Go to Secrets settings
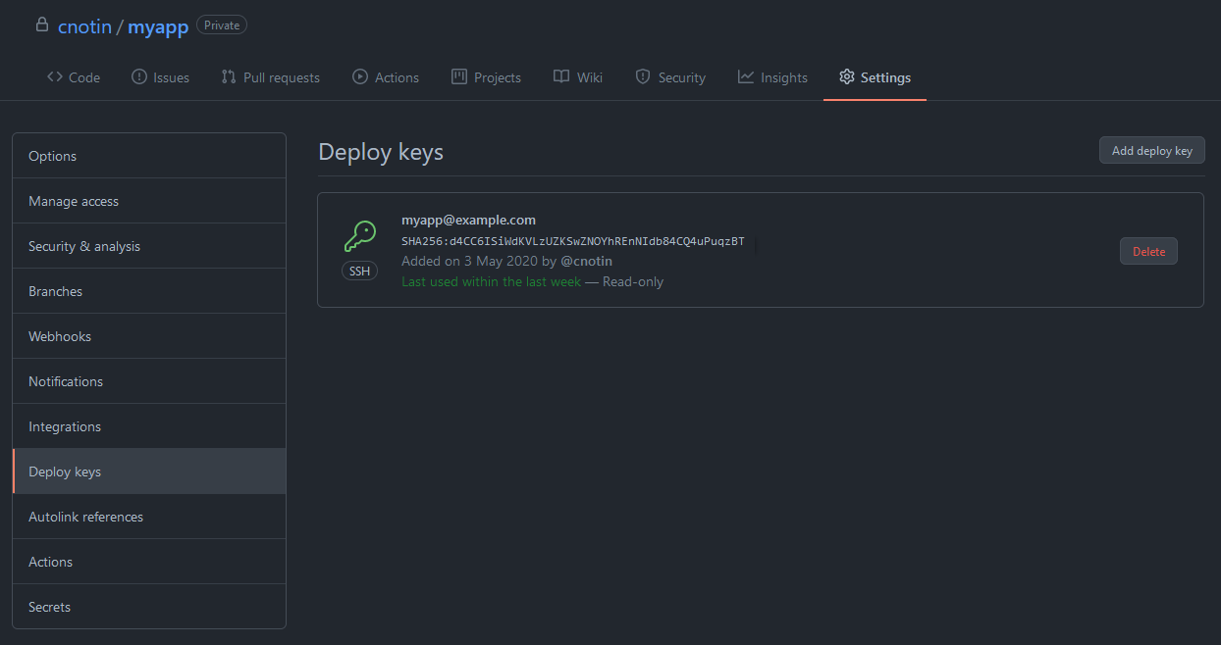1221x645 pixels. coord(149,607)
